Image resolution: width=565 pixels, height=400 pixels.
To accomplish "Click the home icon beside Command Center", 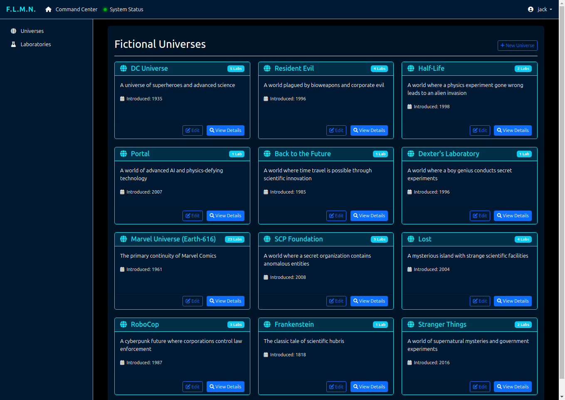I will click(x=48, y=9).
